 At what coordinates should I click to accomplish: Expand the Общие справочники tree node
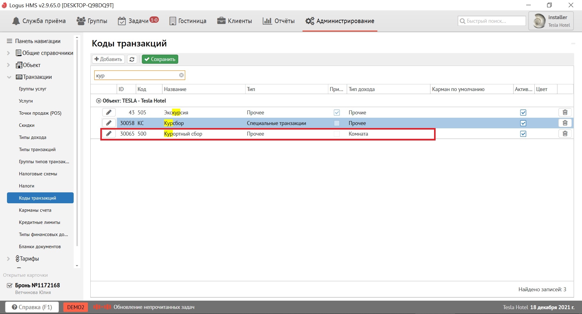click(x=8, y=53)
